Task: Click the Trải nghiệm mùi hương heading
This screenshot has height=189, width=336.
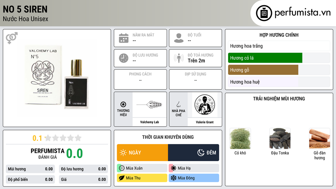Action: click(279, 98)
